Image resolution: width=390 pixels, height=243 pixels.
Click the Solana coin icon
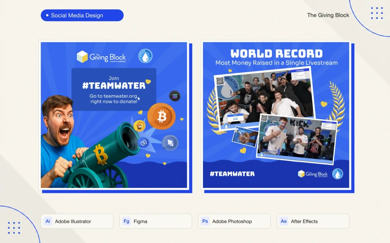point(175,96)
